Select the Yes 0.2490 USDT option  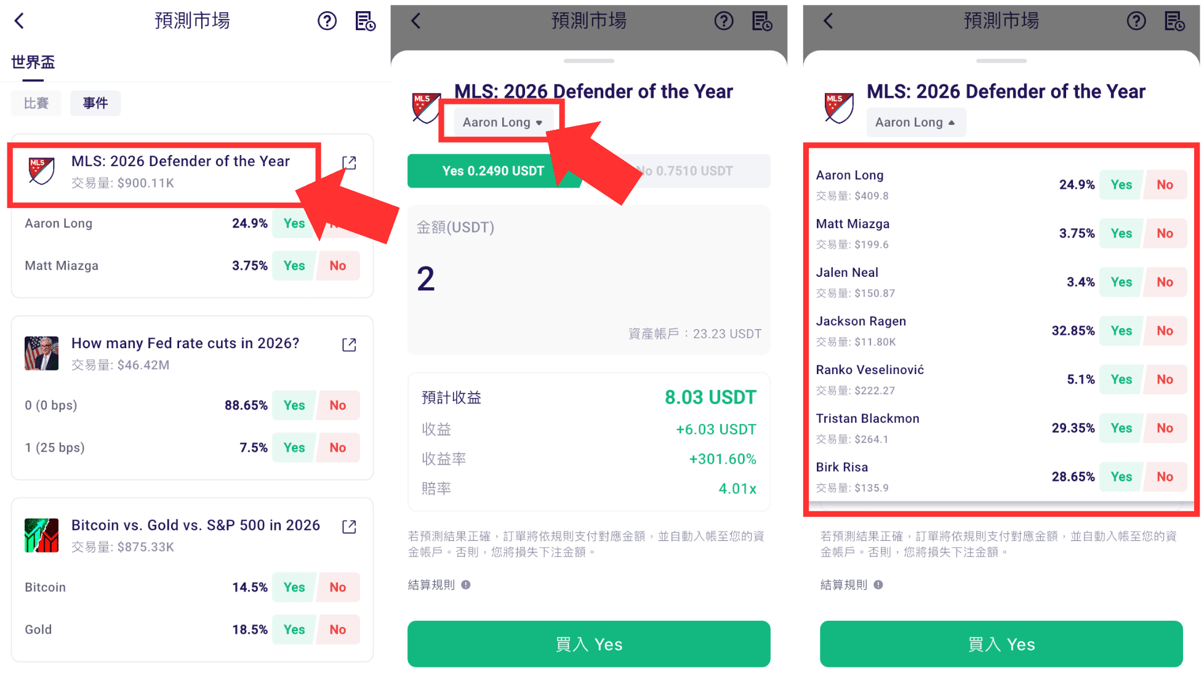pos(494,171)
